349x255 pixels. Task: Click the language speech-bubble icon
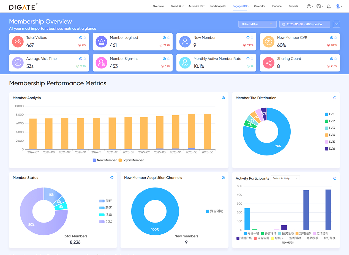tap(318, 6)
